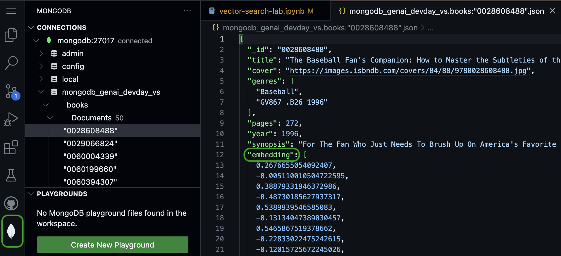Click the breadcrumb file name mongodb_genai_devday_vs.books
This screenshot has width=561, height=256.
coord(320,28)
